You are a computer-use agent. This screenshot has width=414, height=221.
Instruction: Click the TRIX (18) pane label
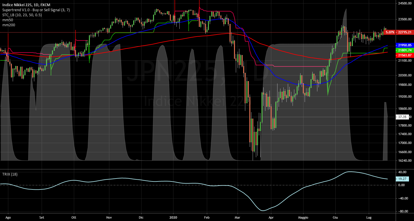pos(10,174)
